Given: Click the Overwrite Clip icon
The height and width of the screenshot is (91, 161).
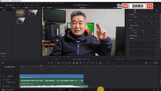Looking at the screenshot, I should click(x=66, y=63).
